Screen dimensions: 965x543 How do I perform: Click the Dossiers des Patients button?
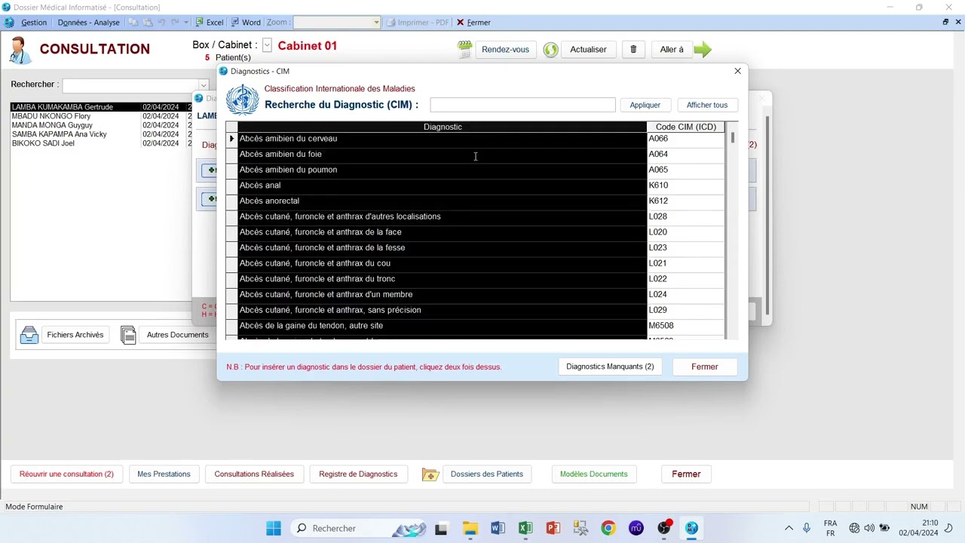point(487,474)
